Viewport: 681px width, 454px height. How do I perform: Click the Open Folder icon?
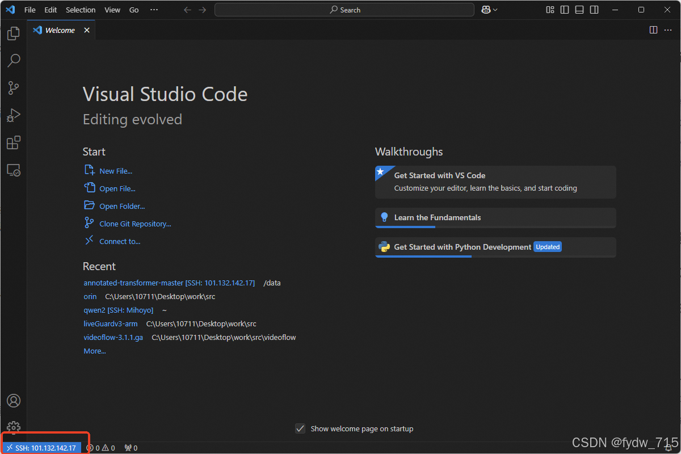[x=89, y=205]
